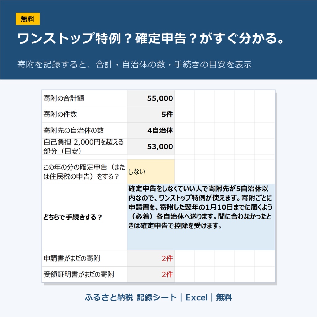Viewport: 317px width, 317px height.
Task: Click the 無料 text in footer
Action: 224,297
